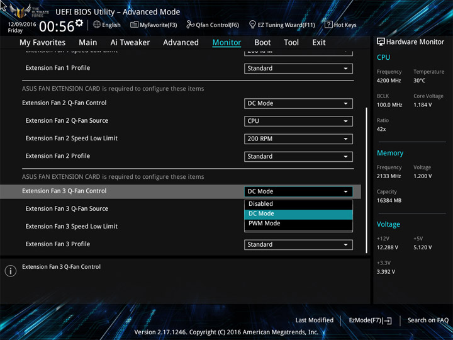Image resolution: width=453 pixels, height=340 pixels.
Task: Click the CPU heading in Hardware Monitor
Action: pos(383,57)
